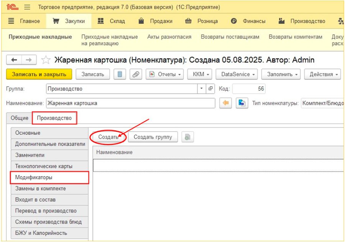345x242 pixels.
Task: Select Основные in side panel
Action: tap(49, 133)
